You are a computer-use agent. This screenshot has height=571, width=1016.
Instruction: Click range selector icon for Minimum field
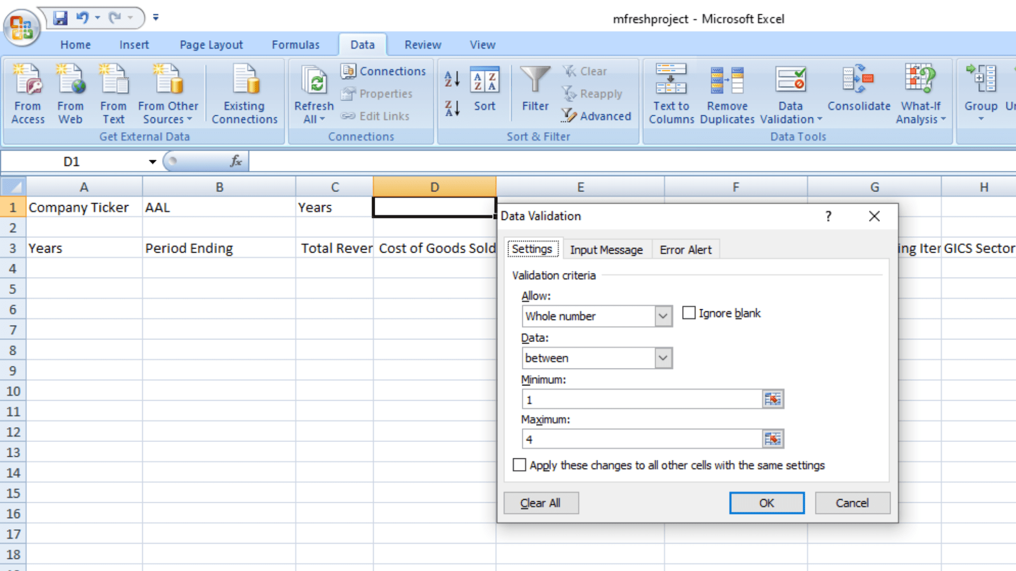coord(773,399)
